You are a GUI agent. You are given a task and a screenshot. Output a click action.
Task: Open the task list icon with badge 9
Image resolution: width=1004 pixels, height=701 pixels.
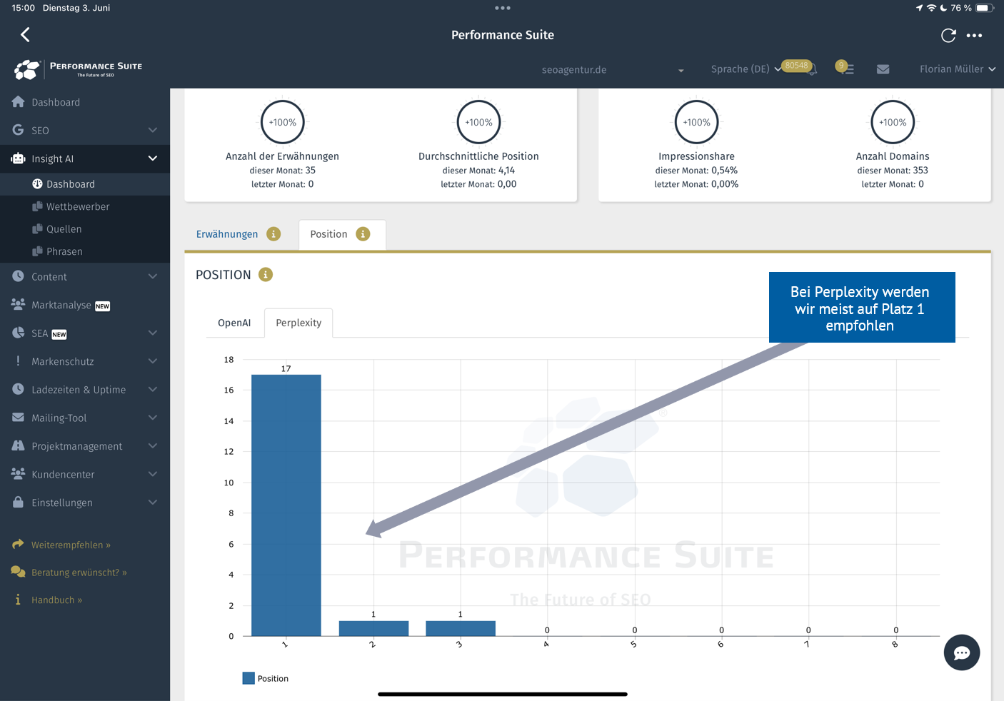845,69
